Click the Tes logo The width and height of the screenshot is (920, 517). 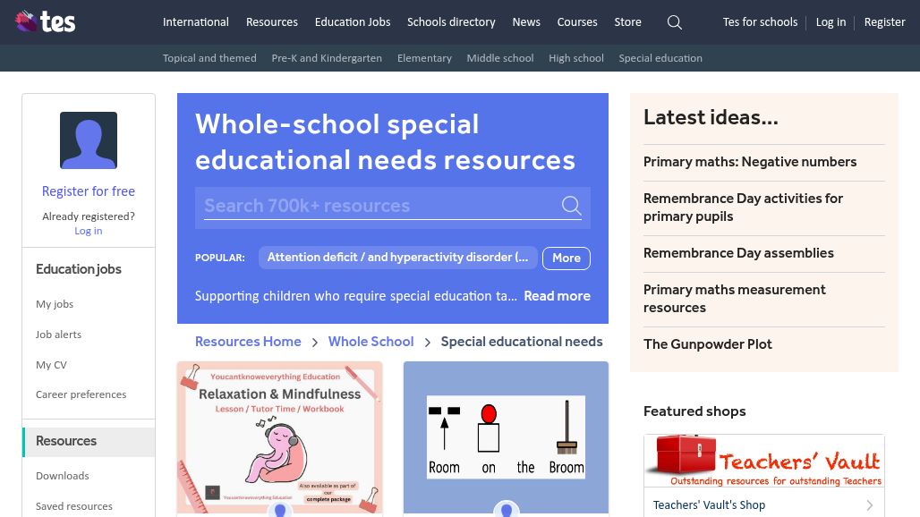pyautogui.click(x=45, y=21)
